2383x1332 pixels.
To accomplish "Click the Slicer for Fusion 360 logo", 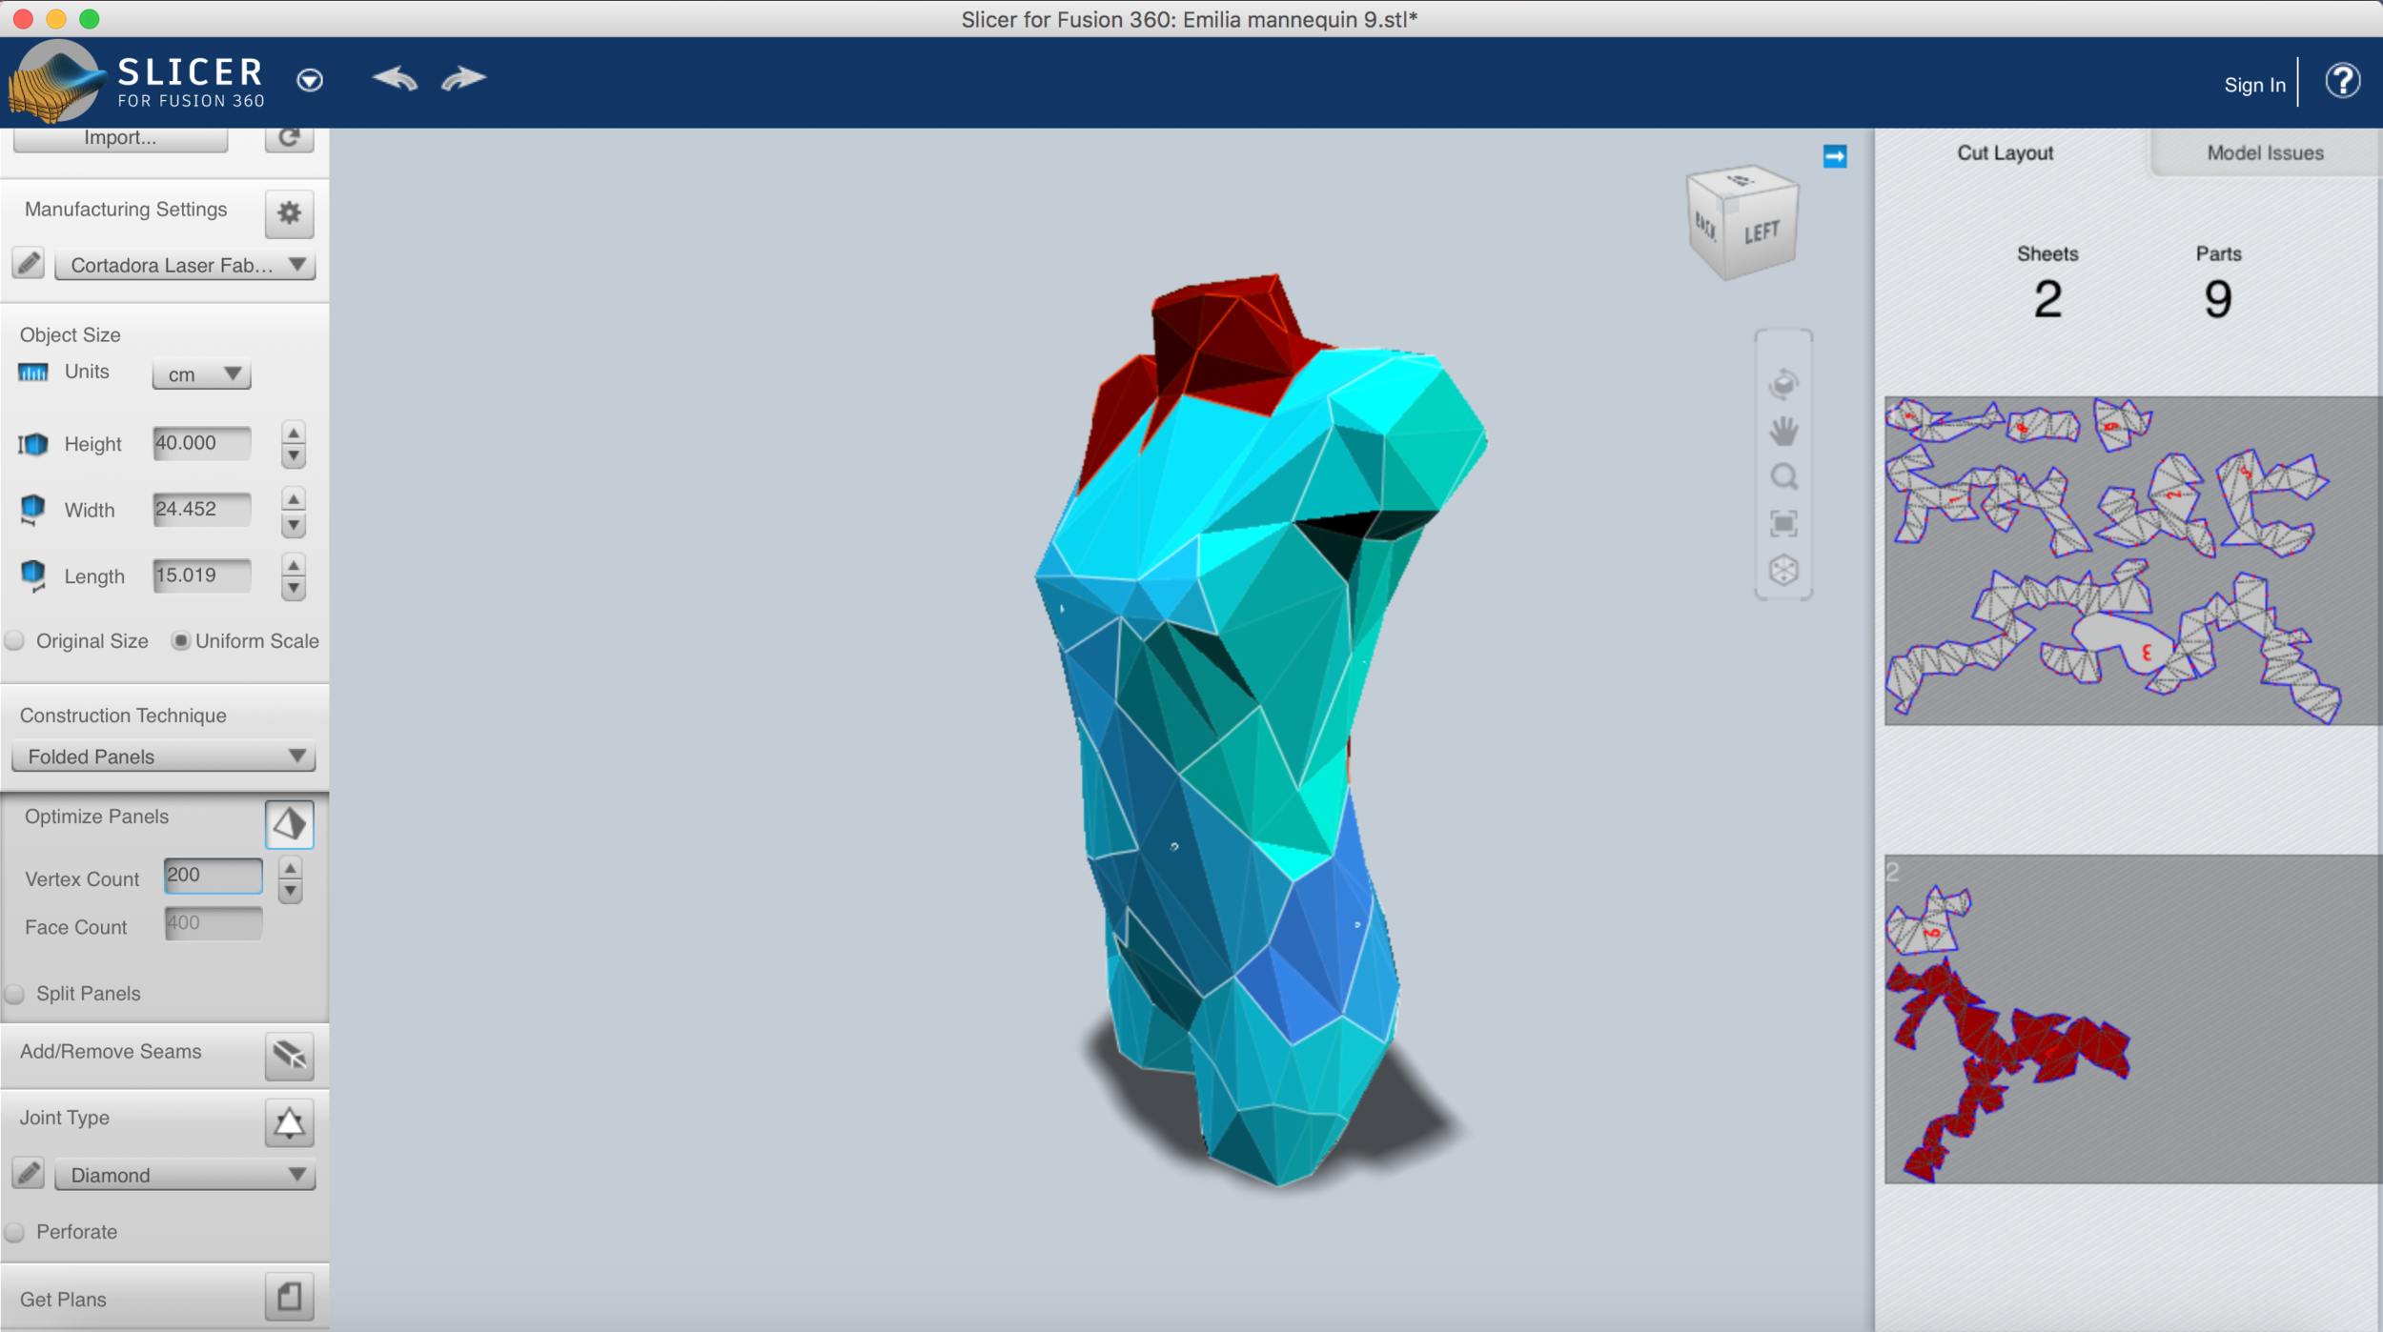I will tap(136, 83).
